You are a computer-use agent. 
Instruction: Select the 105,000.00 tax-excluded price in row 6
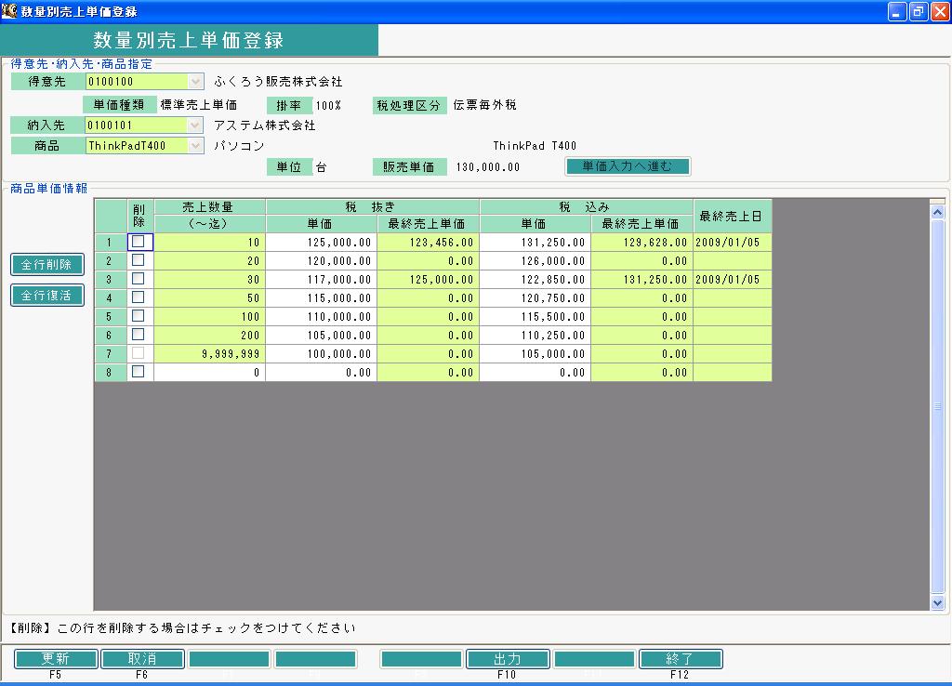point(321,336)
